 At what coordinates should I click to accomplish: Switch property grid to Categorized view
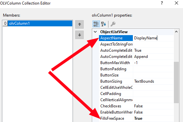point(96,24)
